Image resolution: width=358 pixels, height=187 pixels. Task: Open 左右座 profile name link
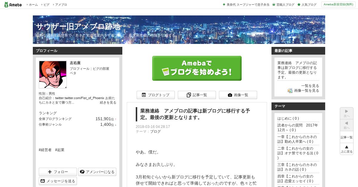coord(75,63)
